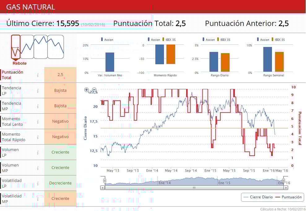The image size is (306, 211).
Task: Toggle IBEX 35 legend in Momento Rápido chart
Action: click(x=169, y=40)
